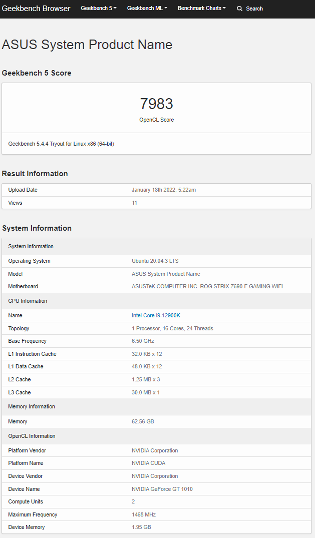Click the Result Information heading
Screen dimensions: 315x538
point(35,174)
